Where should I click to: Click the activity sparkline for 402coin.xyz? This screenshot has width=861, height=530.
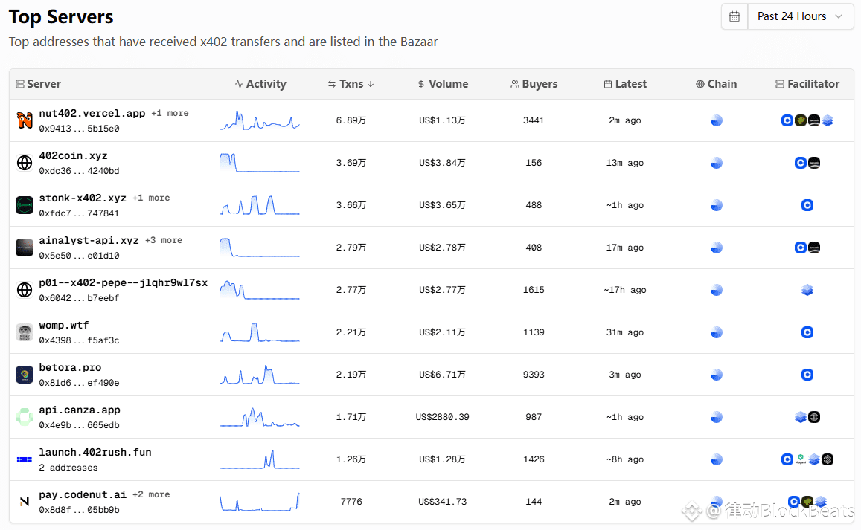260,163
